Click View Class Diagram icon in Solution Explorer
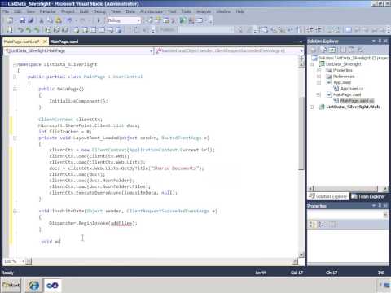This screenshot has width=391, height=293. click(x=361, y=50)
